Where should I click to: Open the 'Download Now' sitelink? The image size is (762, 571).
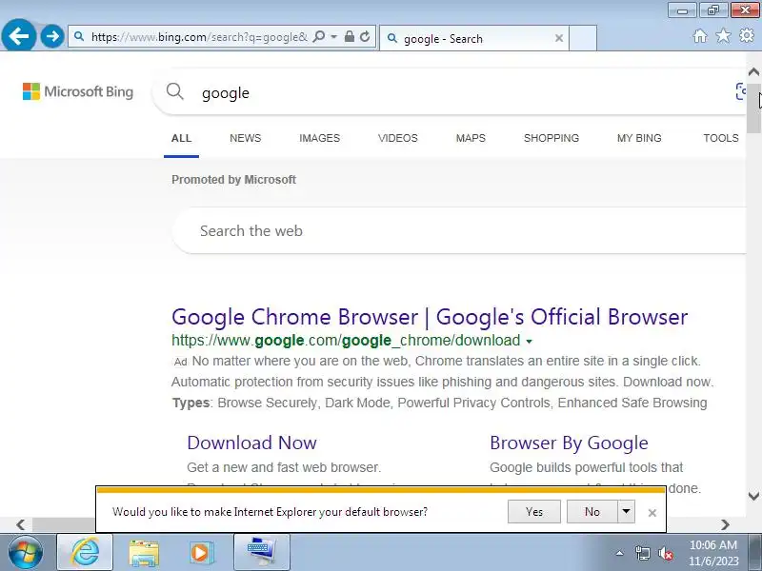[251, 443]
